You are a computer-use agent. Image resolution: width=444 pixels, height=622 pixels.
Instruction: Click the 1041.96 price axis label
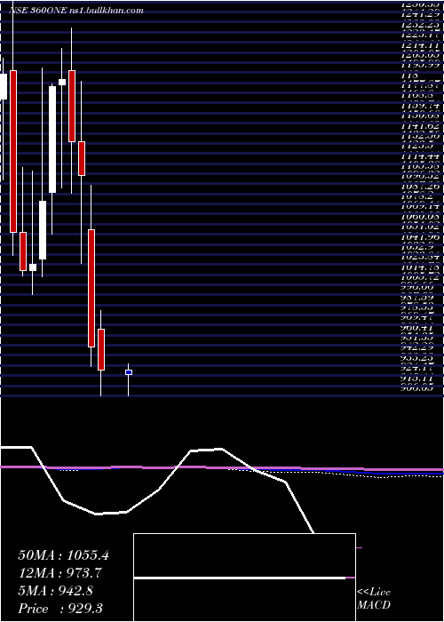[420, 237]
